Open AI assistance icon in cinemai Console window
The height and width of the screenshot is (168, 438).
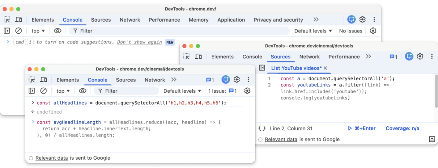(226, 80)
